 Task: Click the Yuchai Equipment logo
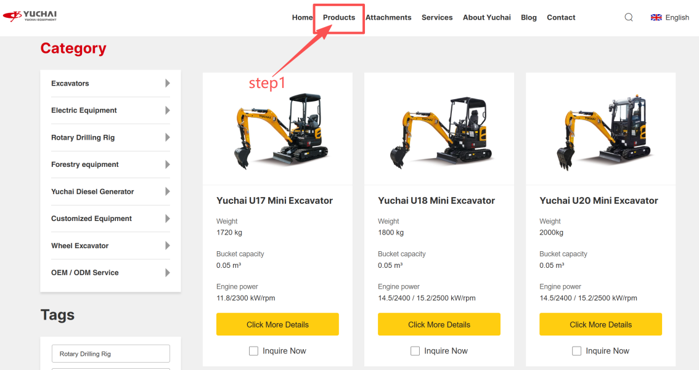(x=30, y=15)
